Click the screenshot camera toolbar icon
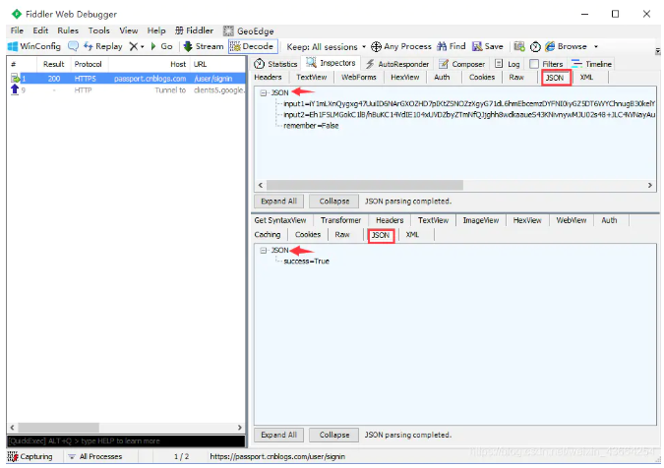 (x=519, y=46)
